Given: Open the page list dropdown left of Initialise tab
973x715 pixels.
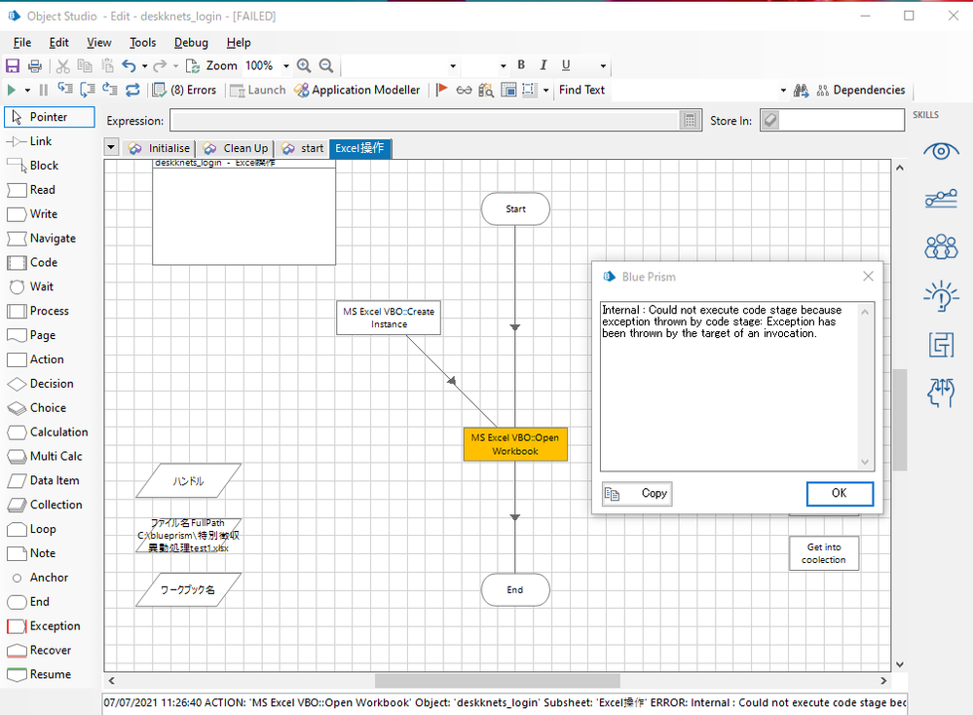Looking at the screenshot, I should 111,148.
